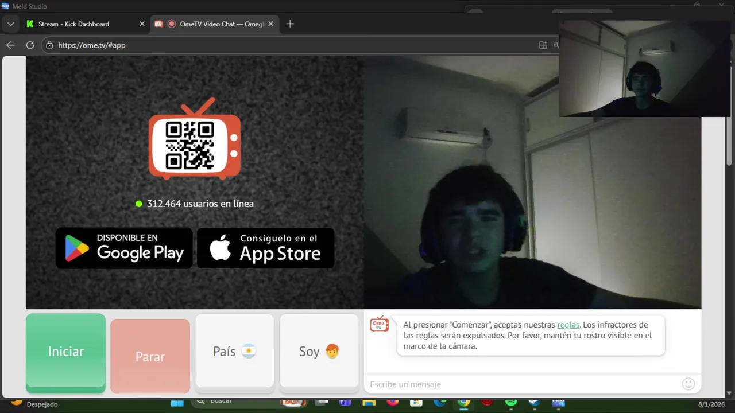The height and width of the screenshot is (413, 735).
Task: Open Google Chrome from the taskbar
Action: (464, 403)
